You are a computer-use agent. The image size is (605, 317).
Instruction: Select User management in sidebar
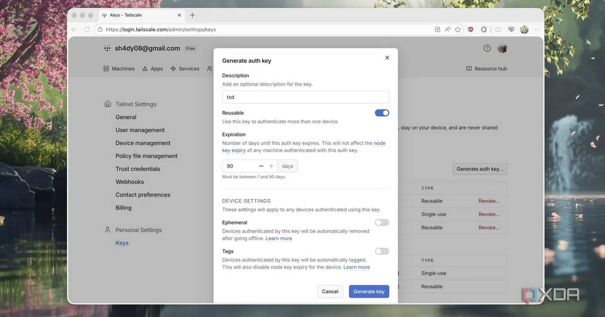click(x=140, y=130)
